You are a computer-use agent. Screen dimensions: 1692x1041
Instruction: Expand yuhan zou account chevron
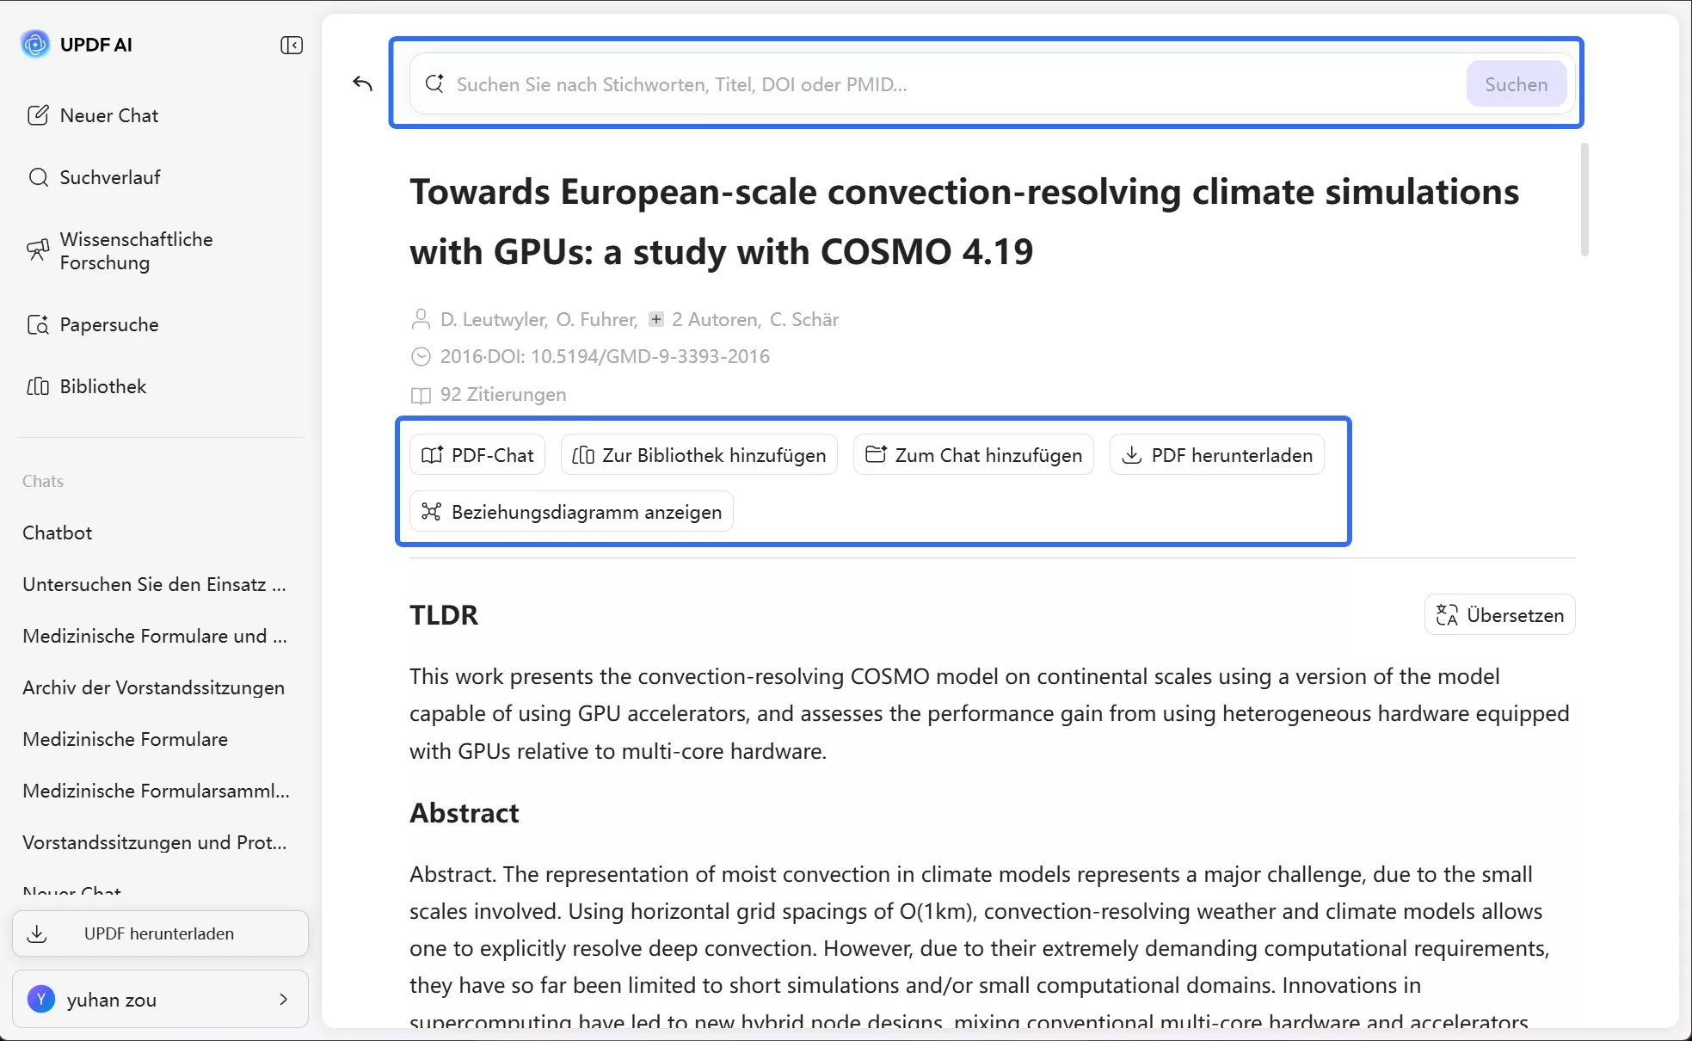283,999
